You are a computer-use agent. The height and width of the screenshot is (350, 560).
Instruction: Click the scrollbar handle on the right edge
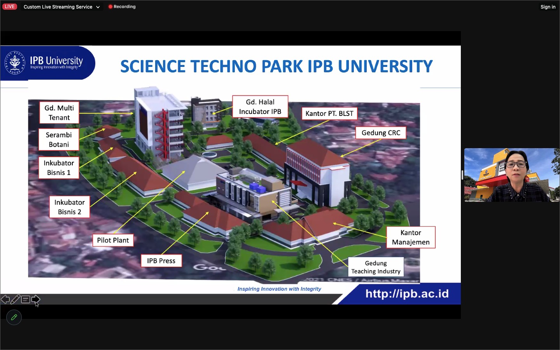(462, 175)
